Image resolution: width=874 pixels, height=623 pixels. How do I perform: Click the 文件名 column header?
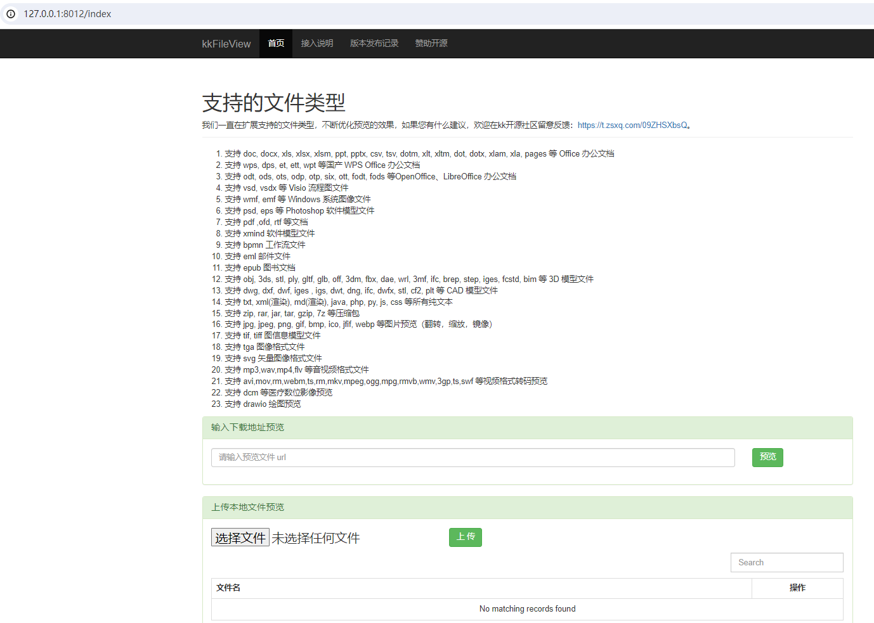pos(481,588)
